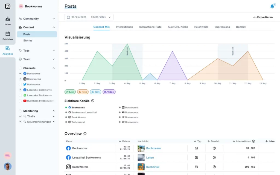Viewport: 280px width, 175px height.
Task: Expand the Thalia monitoring chevron
Action: coord(54,116)
